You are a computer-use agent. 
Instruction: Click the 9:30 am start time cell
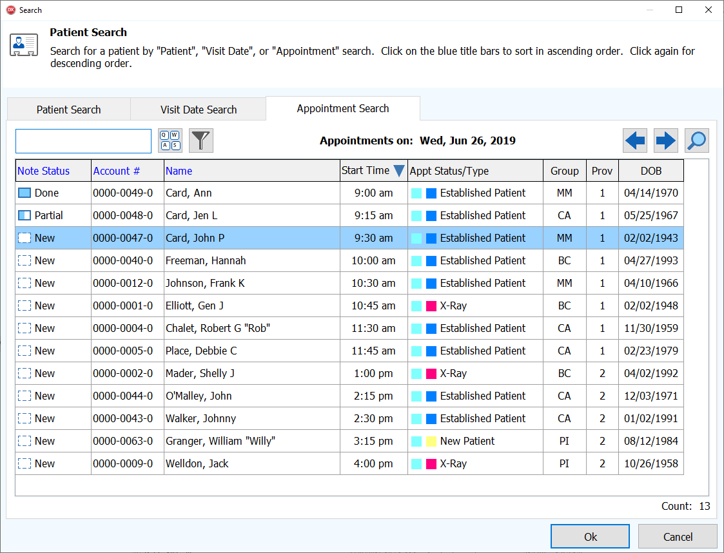373,238
